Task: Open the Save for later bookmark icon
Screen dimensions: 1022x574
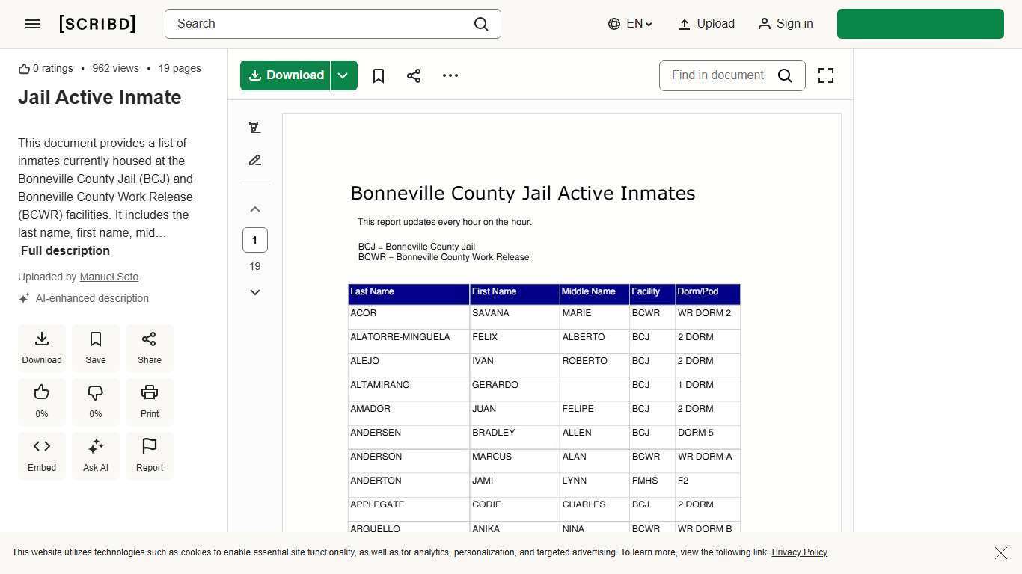Action: point(379,75)
